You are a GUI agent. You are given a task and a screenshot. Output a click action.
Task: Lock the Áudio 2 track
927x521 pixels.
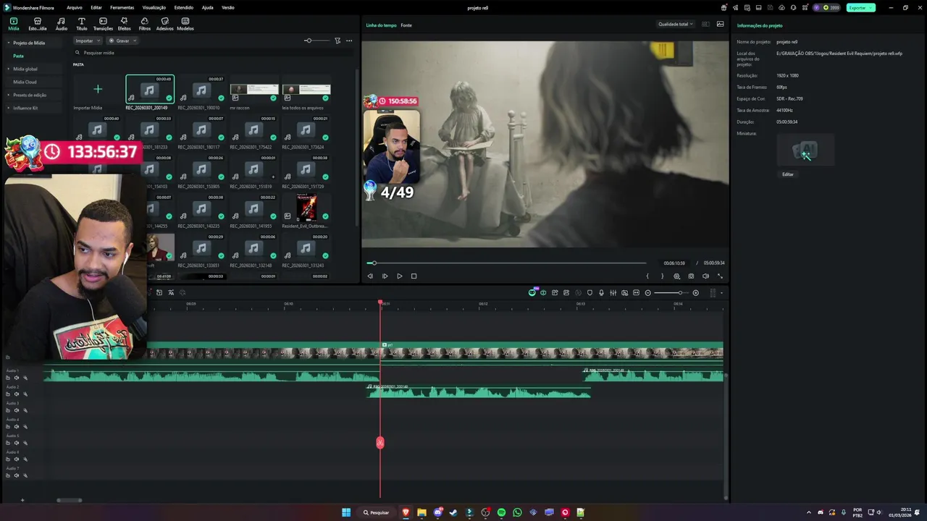point(8,394)
